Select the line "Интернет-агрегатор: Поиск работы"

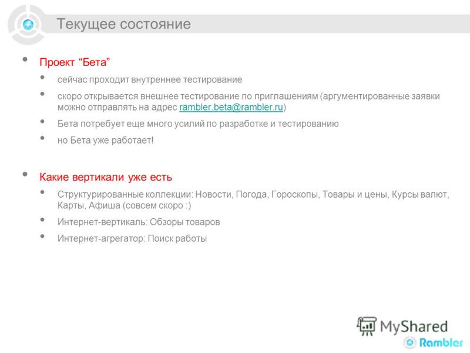[132, 239]
